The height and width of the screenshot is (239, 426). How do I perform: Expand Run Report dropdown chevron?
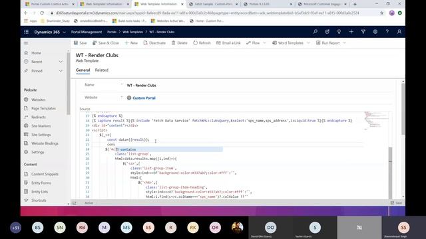point(345,42)
